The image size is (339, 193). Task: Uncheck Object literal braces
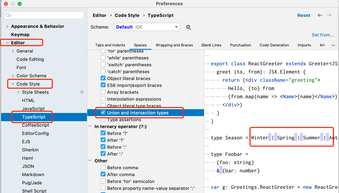[103, 78]
